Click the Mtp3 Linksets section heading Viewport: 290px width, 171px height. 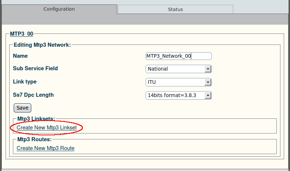36,119
